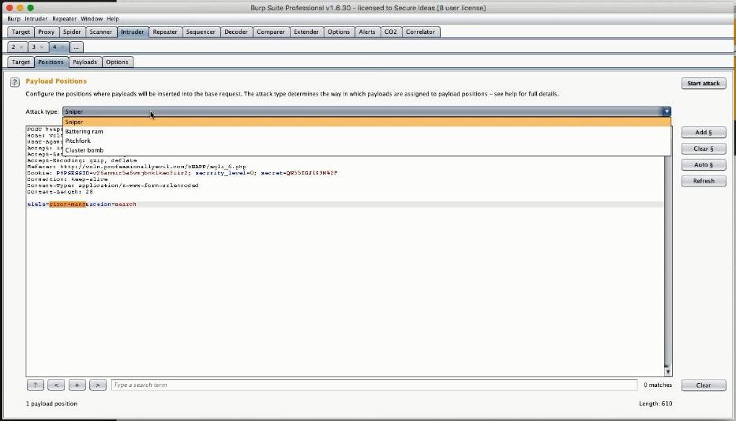
Task: Click the Clear § button
Action: [x=703, y=148]
